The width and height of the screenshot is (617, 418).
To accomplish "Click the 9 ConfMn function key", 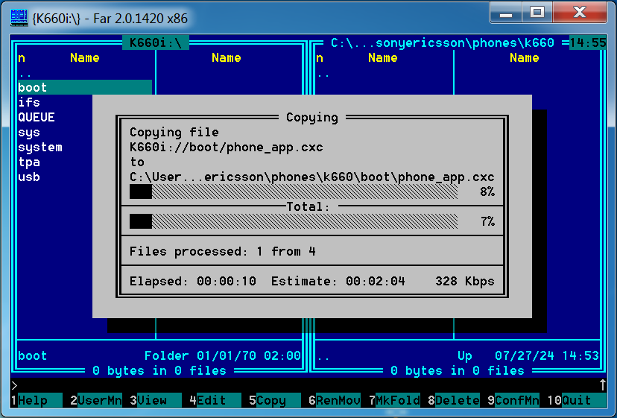I will coord(513,400).
